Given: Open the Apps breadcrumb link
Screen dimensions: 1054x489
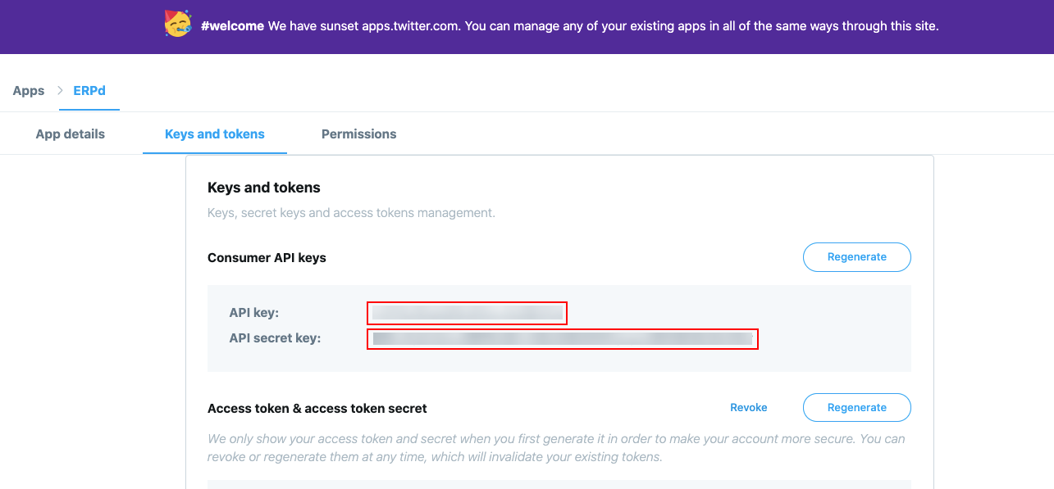Looking at the screenshot, I should click(x=28, y=90).
